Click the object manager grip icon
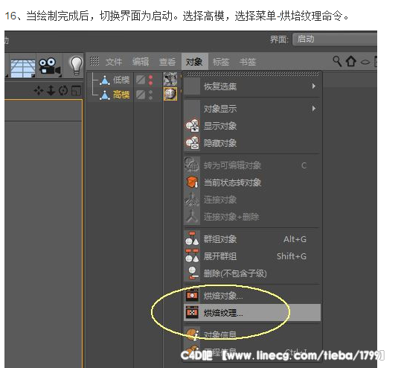Viewport: 404px width, 368px height. click(x=94, y=61)
